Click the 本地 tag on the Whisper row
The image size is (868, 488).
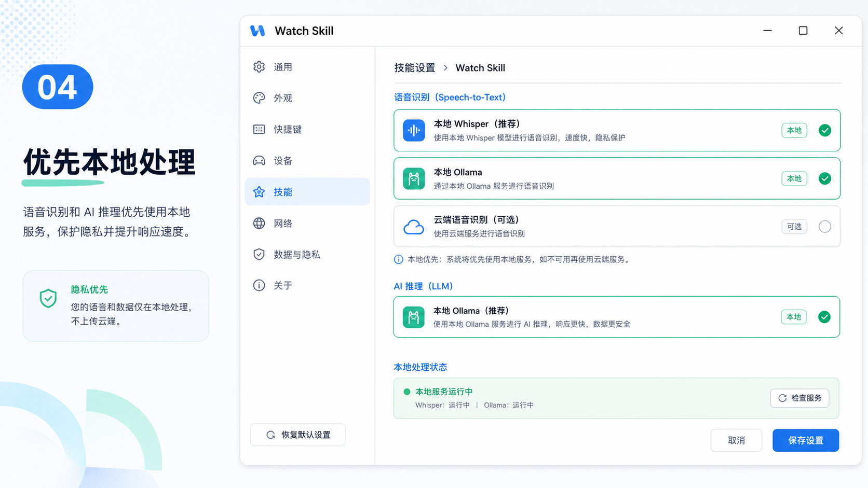click(794, 130)
